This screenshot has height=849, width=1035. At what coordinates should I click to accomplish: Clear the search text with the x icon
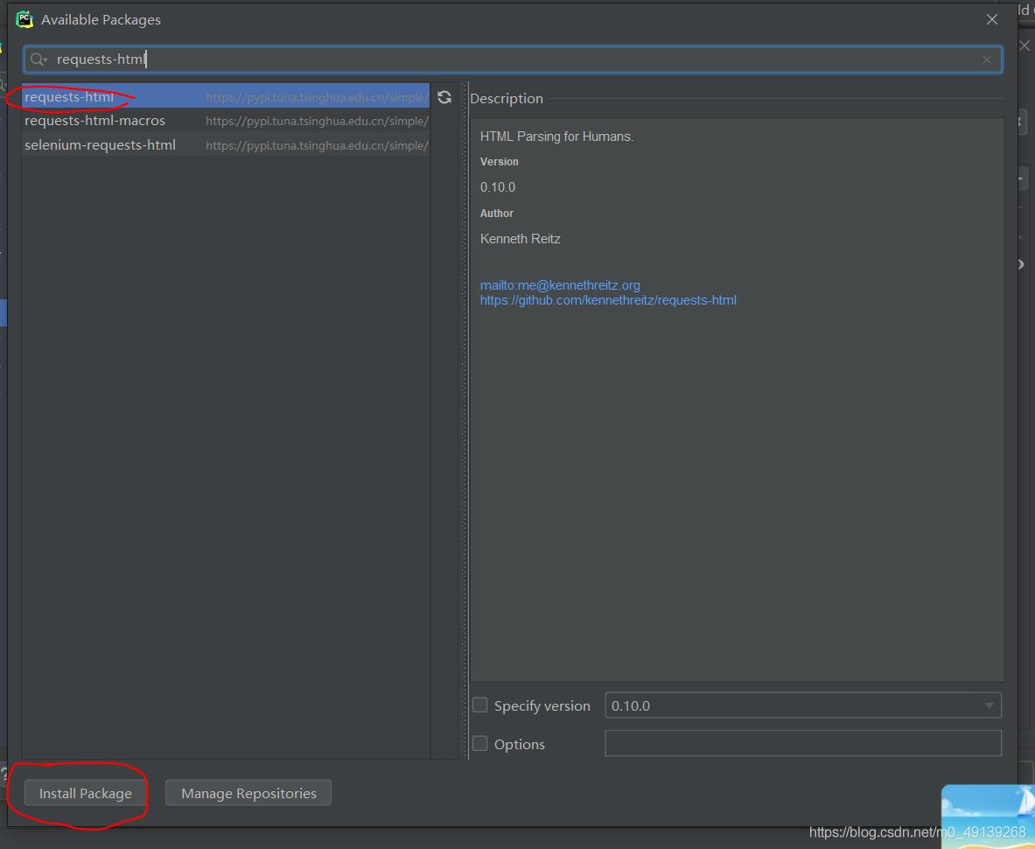coord(986,60)
